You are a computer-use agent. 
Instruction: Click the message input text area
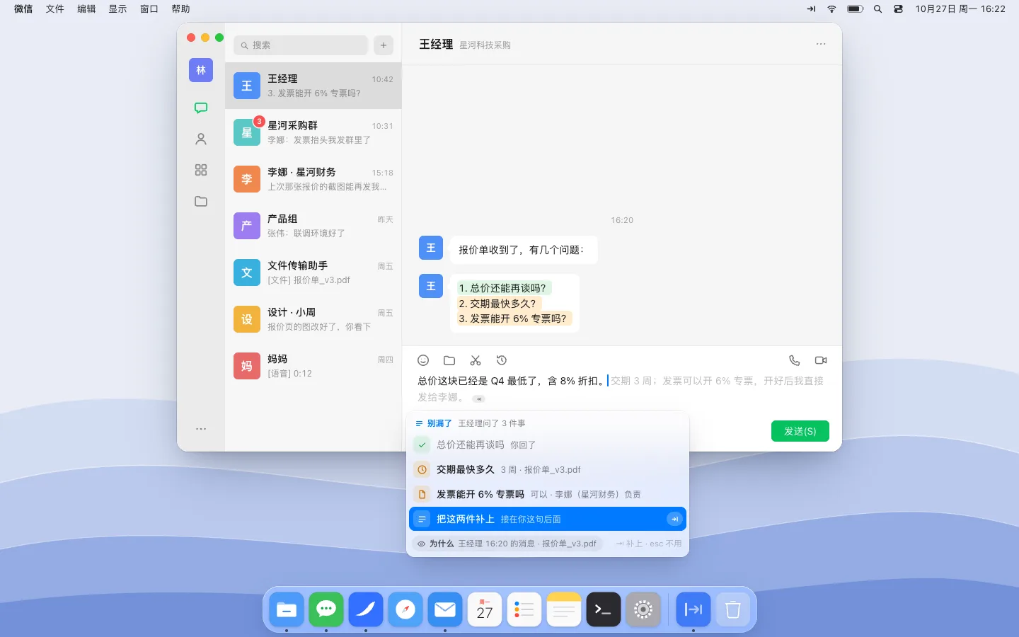click(621, 389)
